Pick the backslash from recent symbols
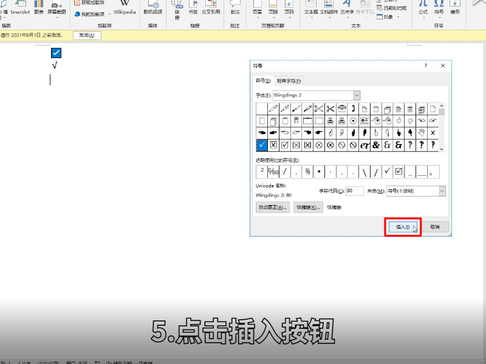This screenshot has height=364, width=486. [x=364, y=172]
